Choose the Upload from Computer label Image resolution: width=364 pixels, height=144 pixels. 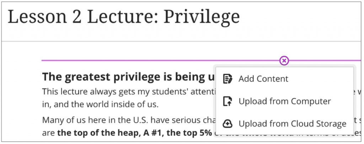point(285,101)
